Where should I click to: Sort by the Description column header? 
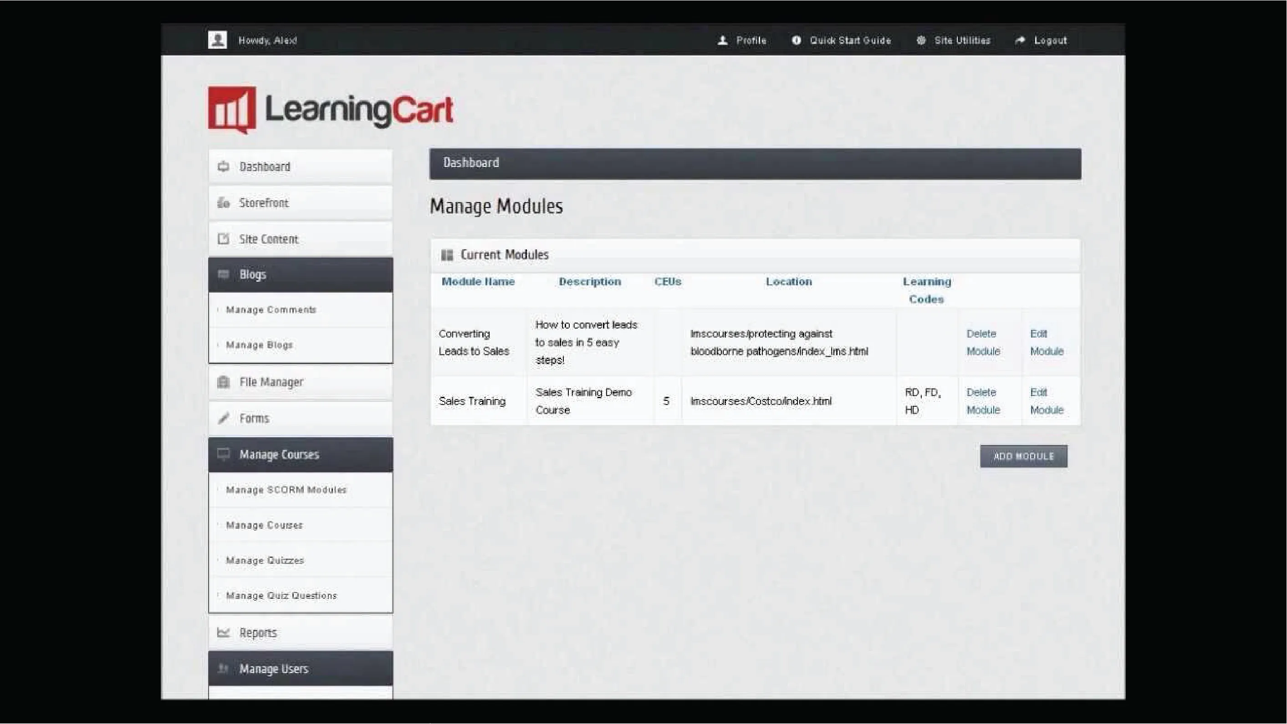[590, 282]
